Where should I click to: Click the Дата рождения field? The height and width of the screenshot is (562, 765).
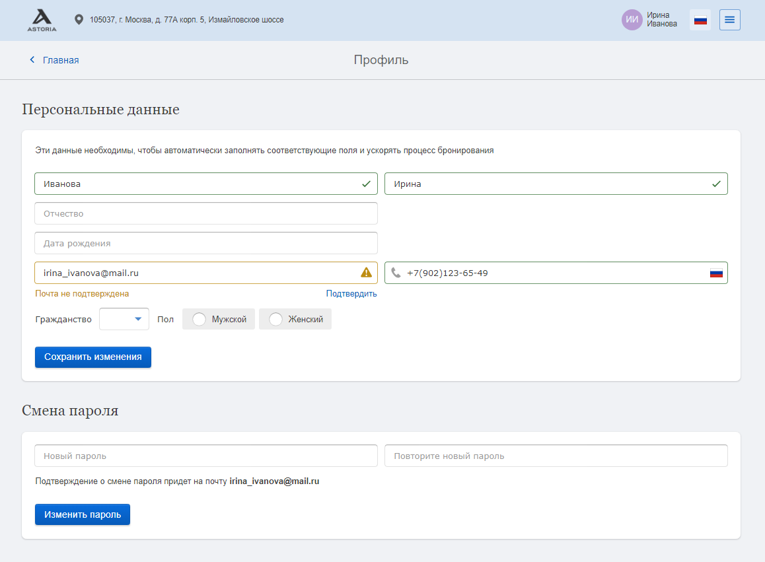[x=206, y=243]
